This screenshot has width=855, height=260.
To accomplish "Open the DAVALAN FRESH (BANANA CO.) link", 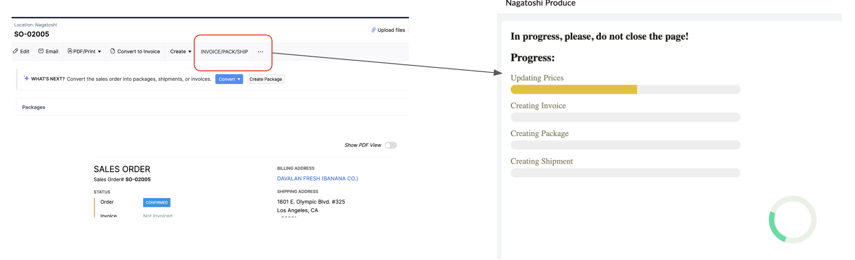I will [317, 178].
